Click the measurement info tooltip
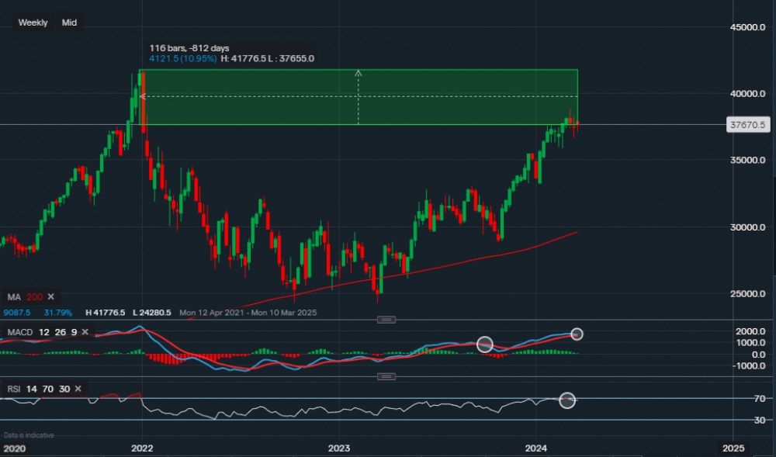This screenshot has height=457, width=776. [x=231, y=53]
